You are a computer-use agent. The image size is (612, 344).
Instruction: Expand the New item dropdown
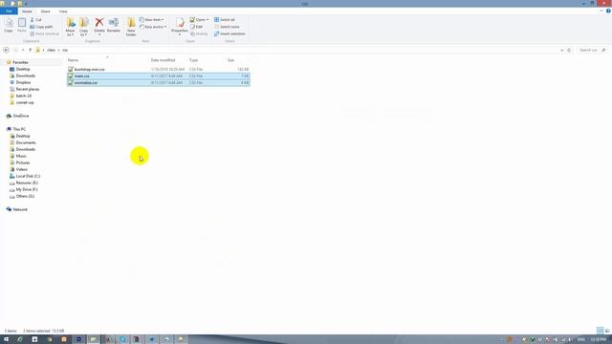[x=152, y=19]
